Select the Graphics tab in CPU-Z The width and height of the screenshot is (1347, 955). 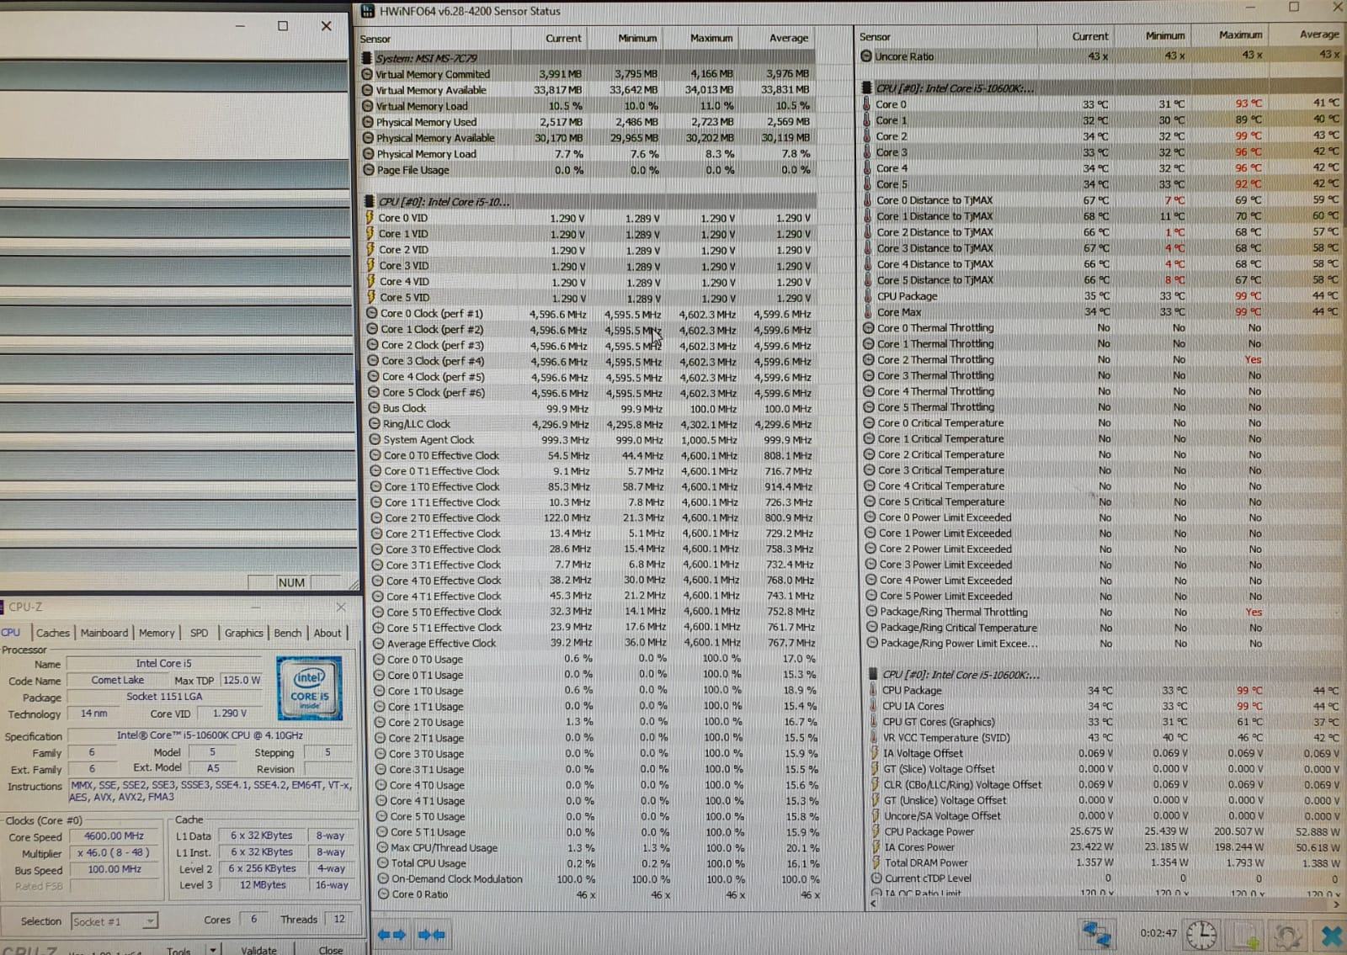244,633
